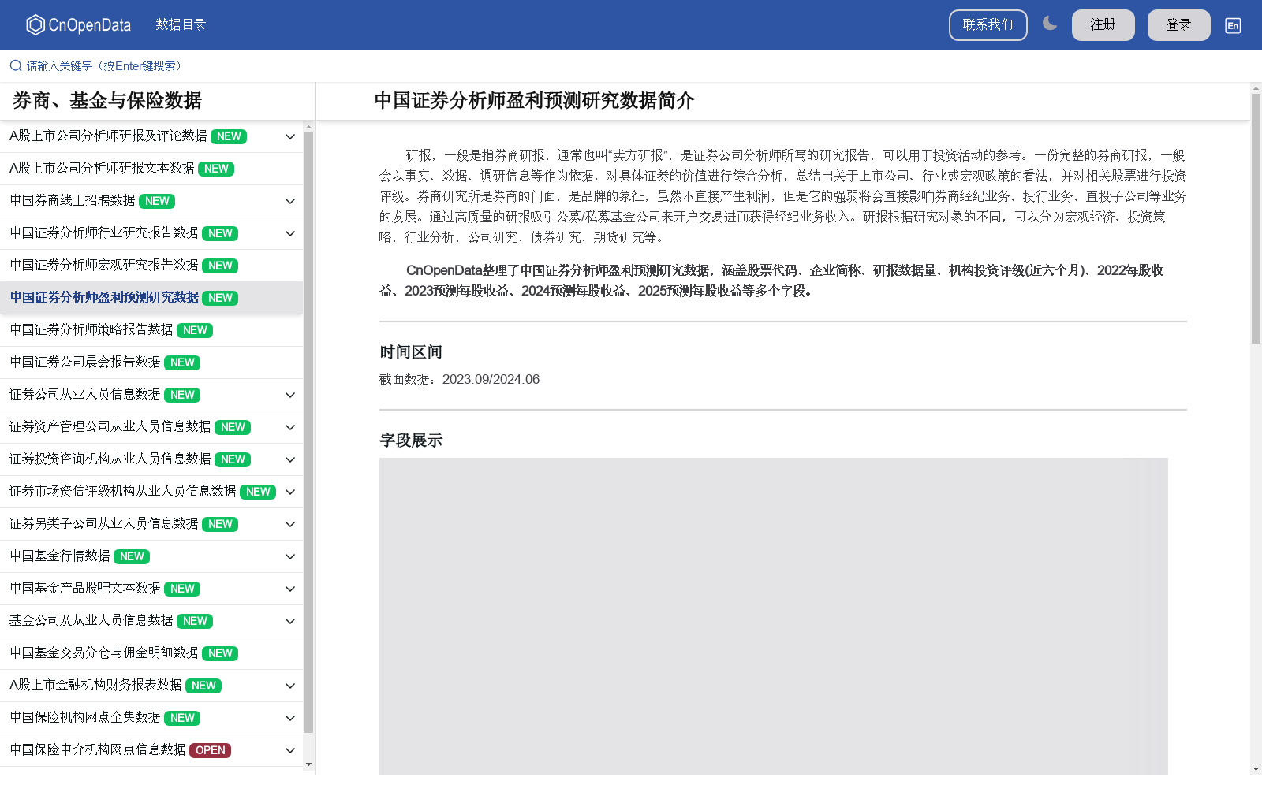Switch language with the En icon
Viewport: 1262px width, 788px height.
tap(1233, 25)
